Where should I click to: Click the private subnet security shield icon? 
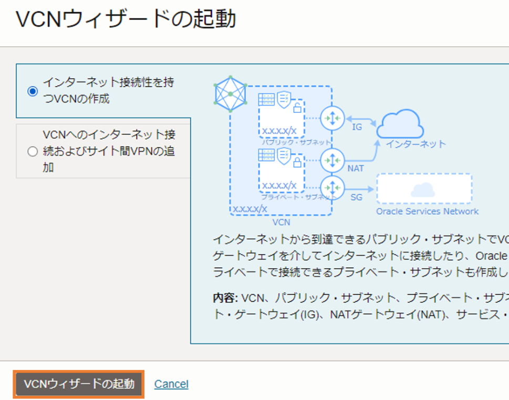coord(284,155)
